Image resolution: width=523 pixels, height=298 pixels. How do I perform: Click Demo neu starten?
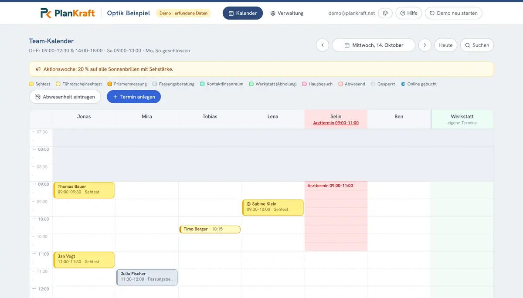pyautogui.click(x=454, y=13)
